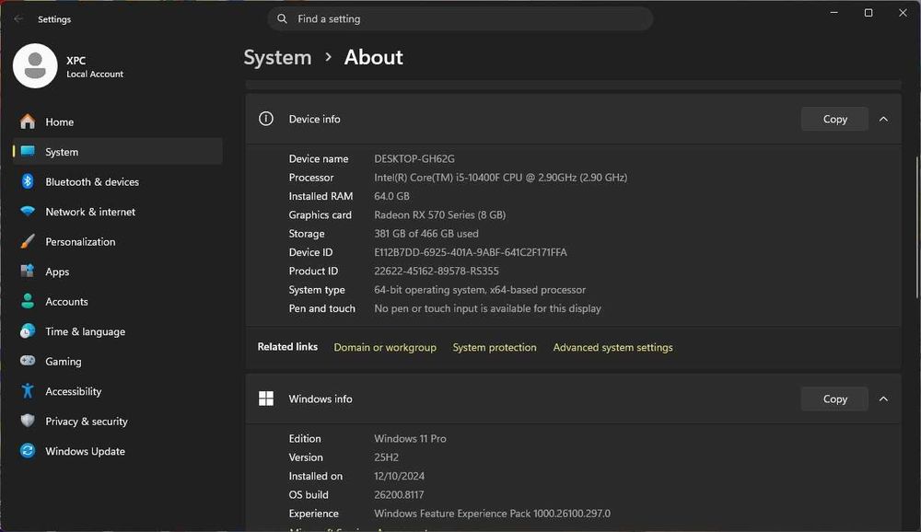
Task: Click the Gaming controller icon
Action: 28,361
